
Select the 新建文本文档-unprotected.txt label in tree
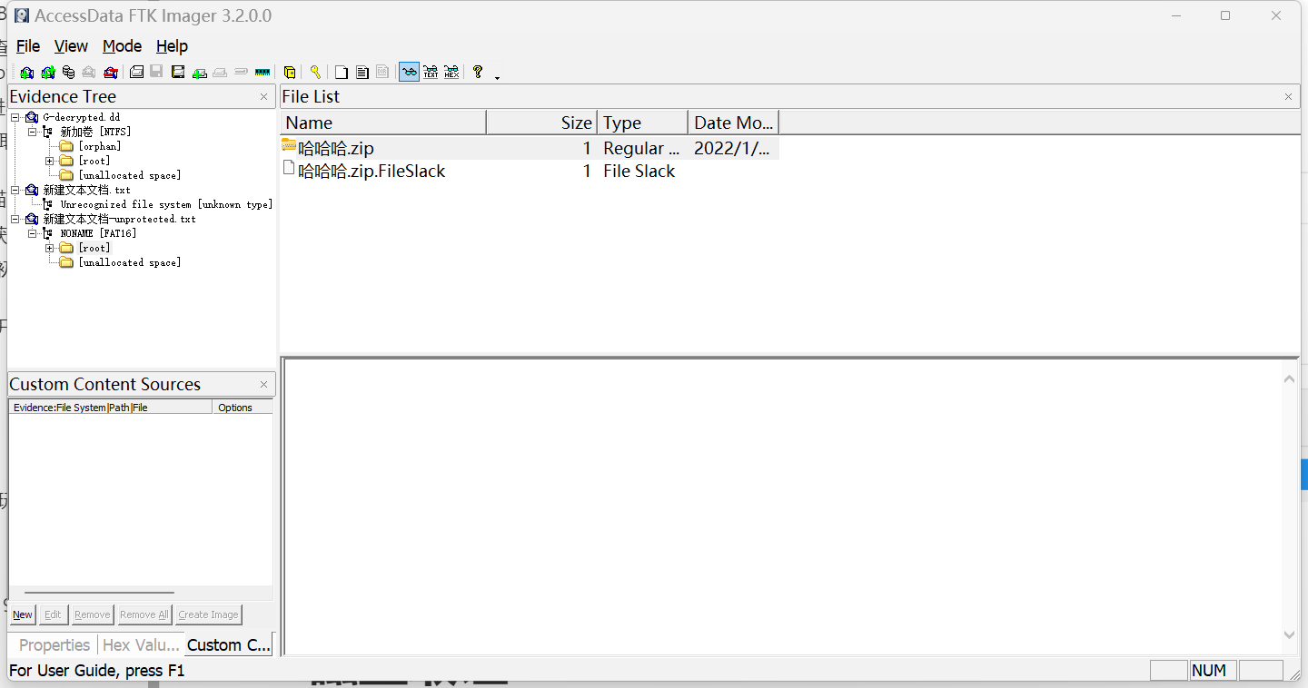pyautogui.click(x=119, y=219)
